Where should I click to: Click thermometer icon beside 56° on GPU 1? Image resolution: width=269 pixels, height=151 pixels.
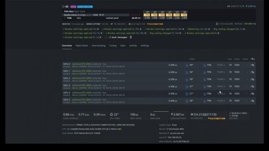[187, 73]
